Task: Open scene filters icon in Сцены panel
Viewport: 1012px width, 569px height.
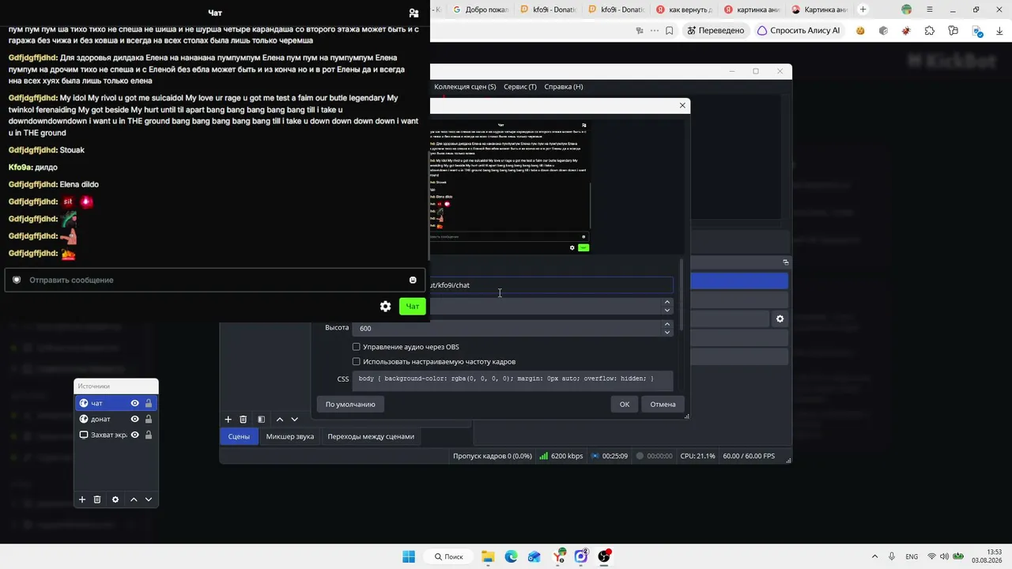Action: (x=261, y=420)
